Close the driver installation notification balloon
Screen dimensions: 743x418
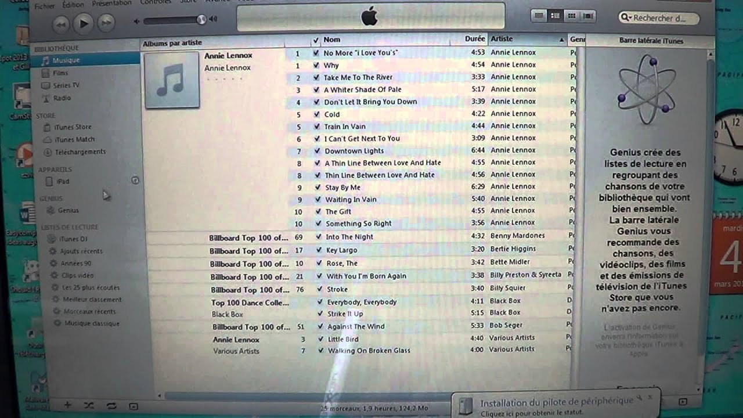point(651,397)
